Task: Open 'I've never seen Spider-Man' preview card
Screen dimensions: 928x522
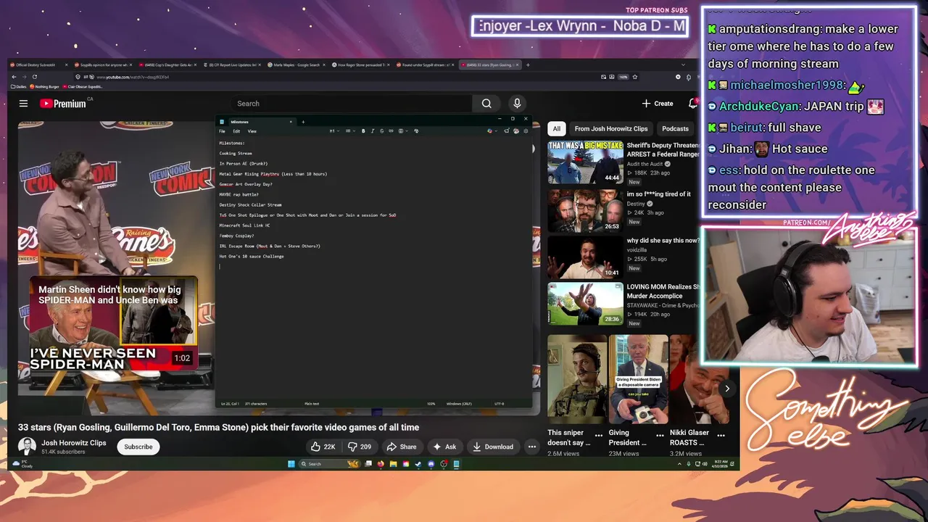Action: pyautogui.click(x=113, y=323)
